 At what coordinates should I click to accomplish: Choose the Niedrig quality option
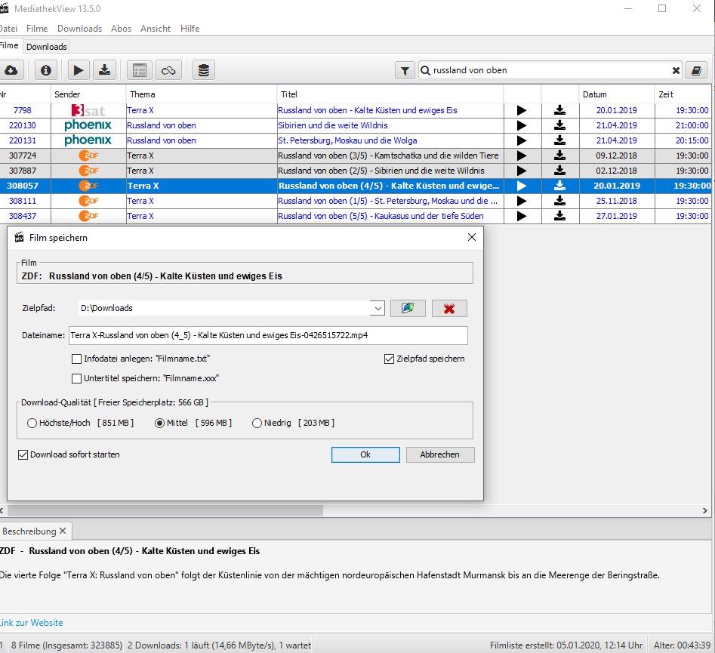(x=257, y=423)
